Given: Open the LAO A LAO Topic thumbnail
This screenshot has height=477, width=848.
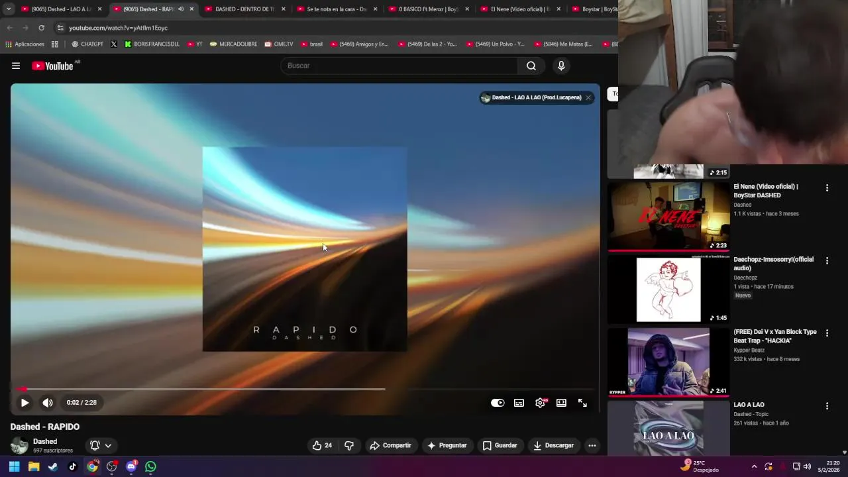Looking at the screenshot, I should tap(668, 429).
